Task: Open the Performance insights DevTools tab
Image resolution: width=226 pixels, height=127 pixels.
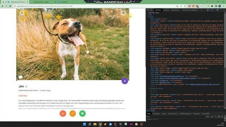Action: pyautogui.click(x=190, y=10)
